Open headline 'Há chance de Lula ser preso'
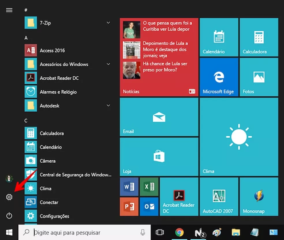This screenshot has height=240, width=284. (x=165, y=67)
